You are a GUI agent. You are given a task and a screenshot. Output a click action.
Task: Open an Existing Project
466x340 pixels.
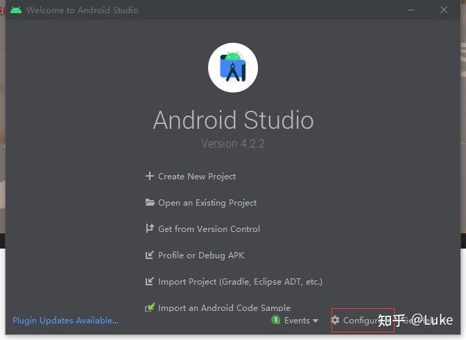pos(207,203)
